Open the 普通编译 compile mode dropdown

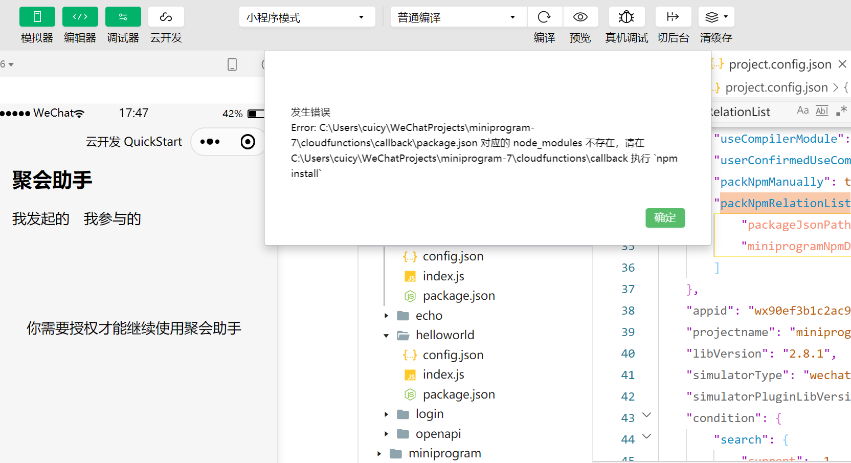[x=458, y=17]
